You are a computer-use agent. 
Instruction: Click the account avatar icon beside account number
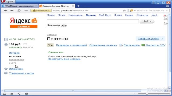point(6,39)
